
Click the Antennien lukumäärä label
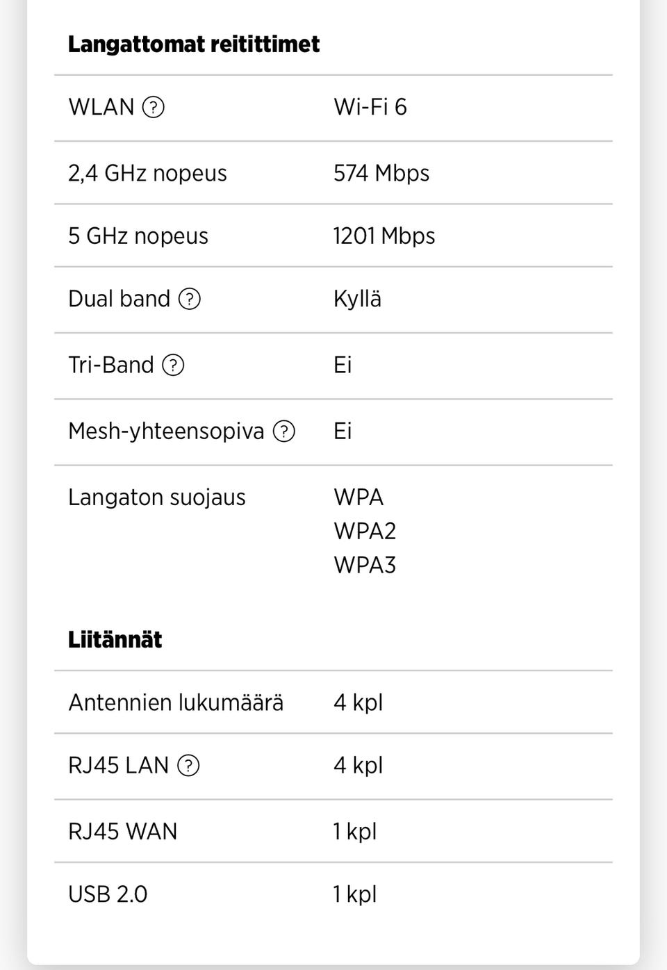pos(175,702)
